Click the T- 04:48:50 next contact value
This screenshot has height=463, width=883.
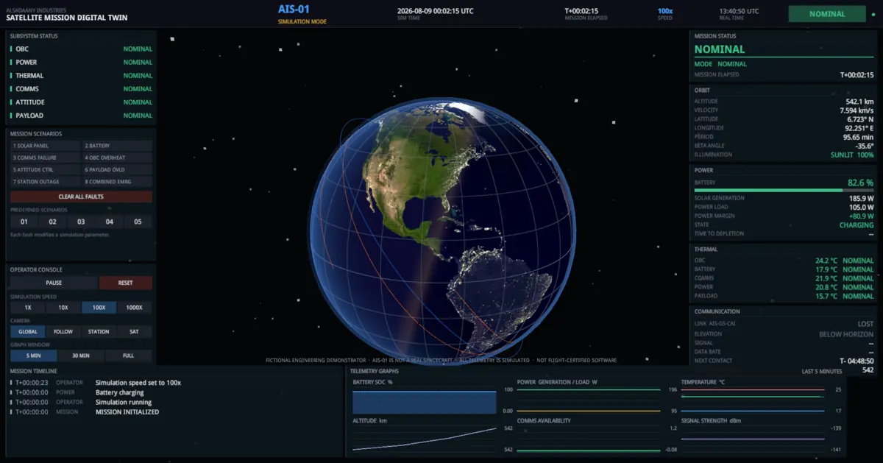[856, 361]
